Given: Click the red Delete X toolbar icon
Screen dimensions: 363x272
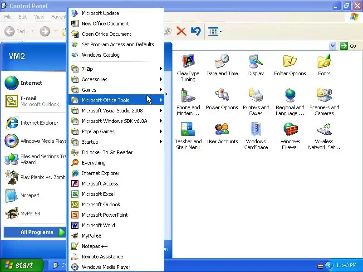Looking at the screenshot, I should tap(181, 31).
